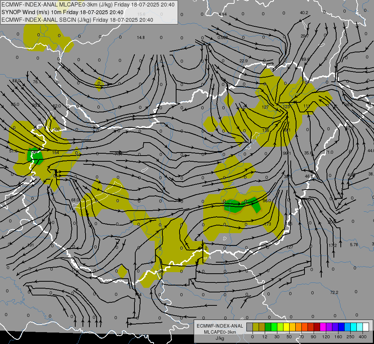Click the value 154 on the map
Image resolution: width=374 pixels, height=344 pixels.
click(55, 153)
